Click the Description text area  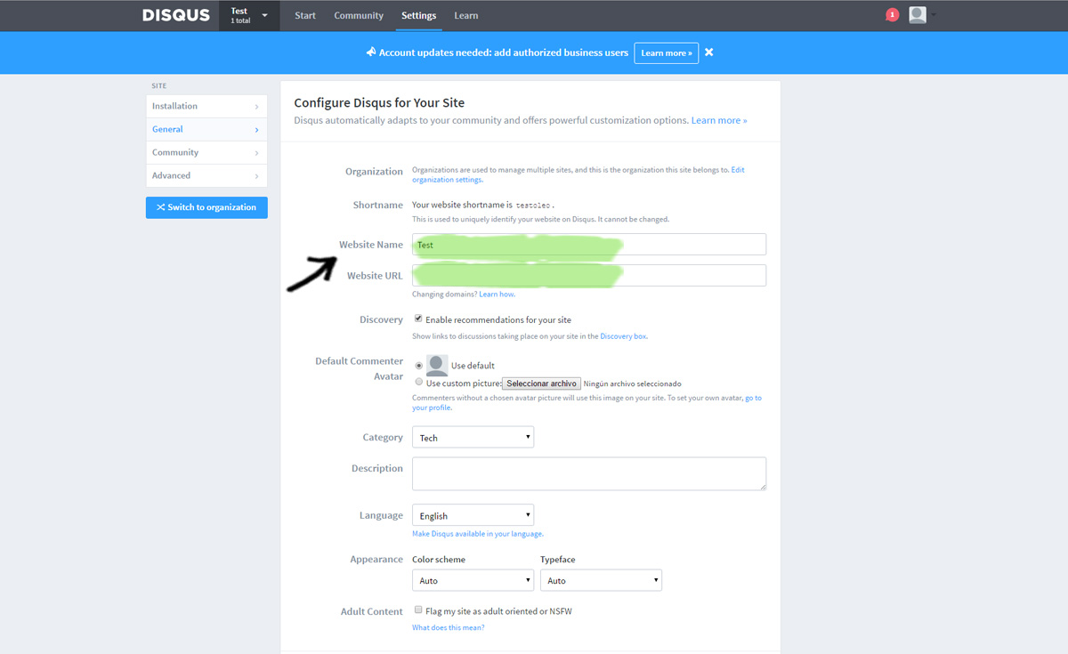[x=589, y=473]
